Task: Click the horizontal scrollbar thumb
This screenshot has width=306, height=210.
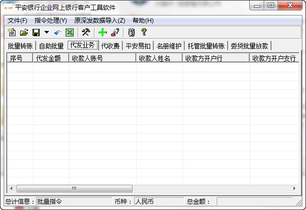Action: (x=74, y=188)
